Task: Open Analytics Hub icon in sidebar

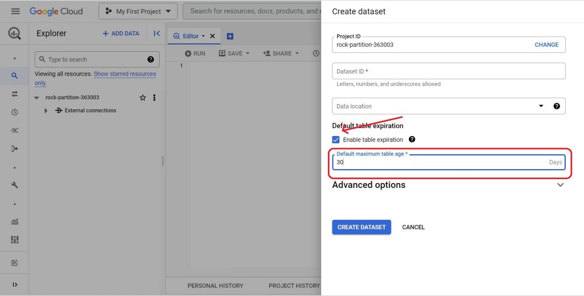Action: [x=14, y=130]
